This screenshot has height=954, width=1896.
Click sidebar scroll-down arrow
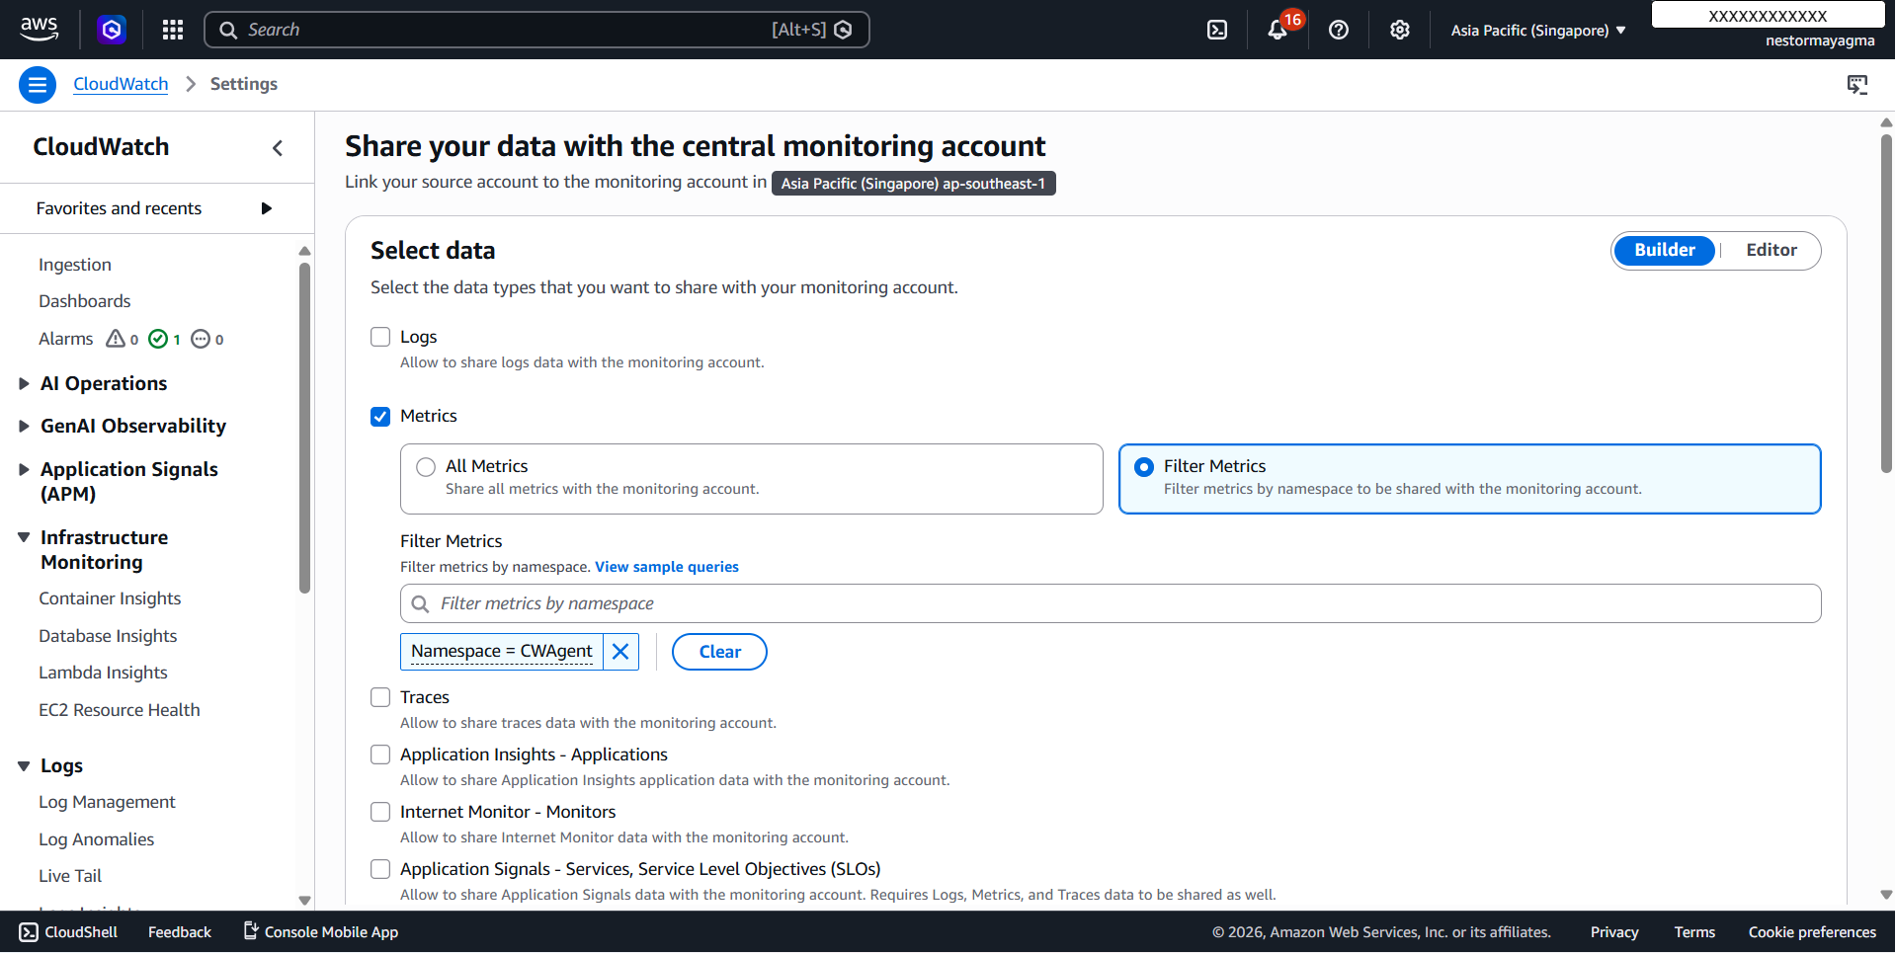[304, 900]
